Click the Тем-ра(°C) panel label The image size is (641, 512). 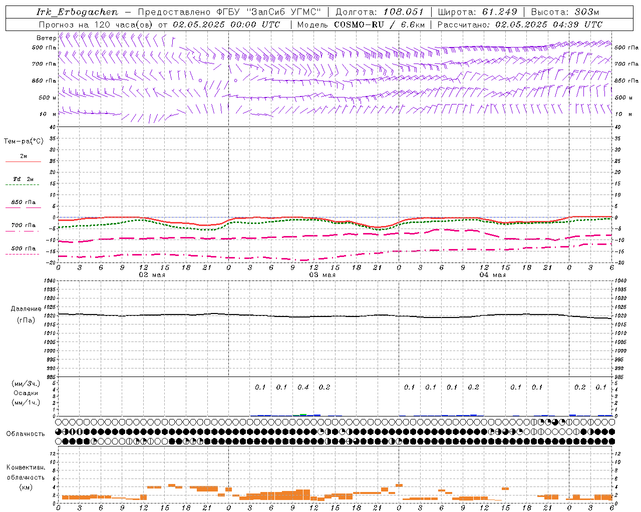click(24, 141)
